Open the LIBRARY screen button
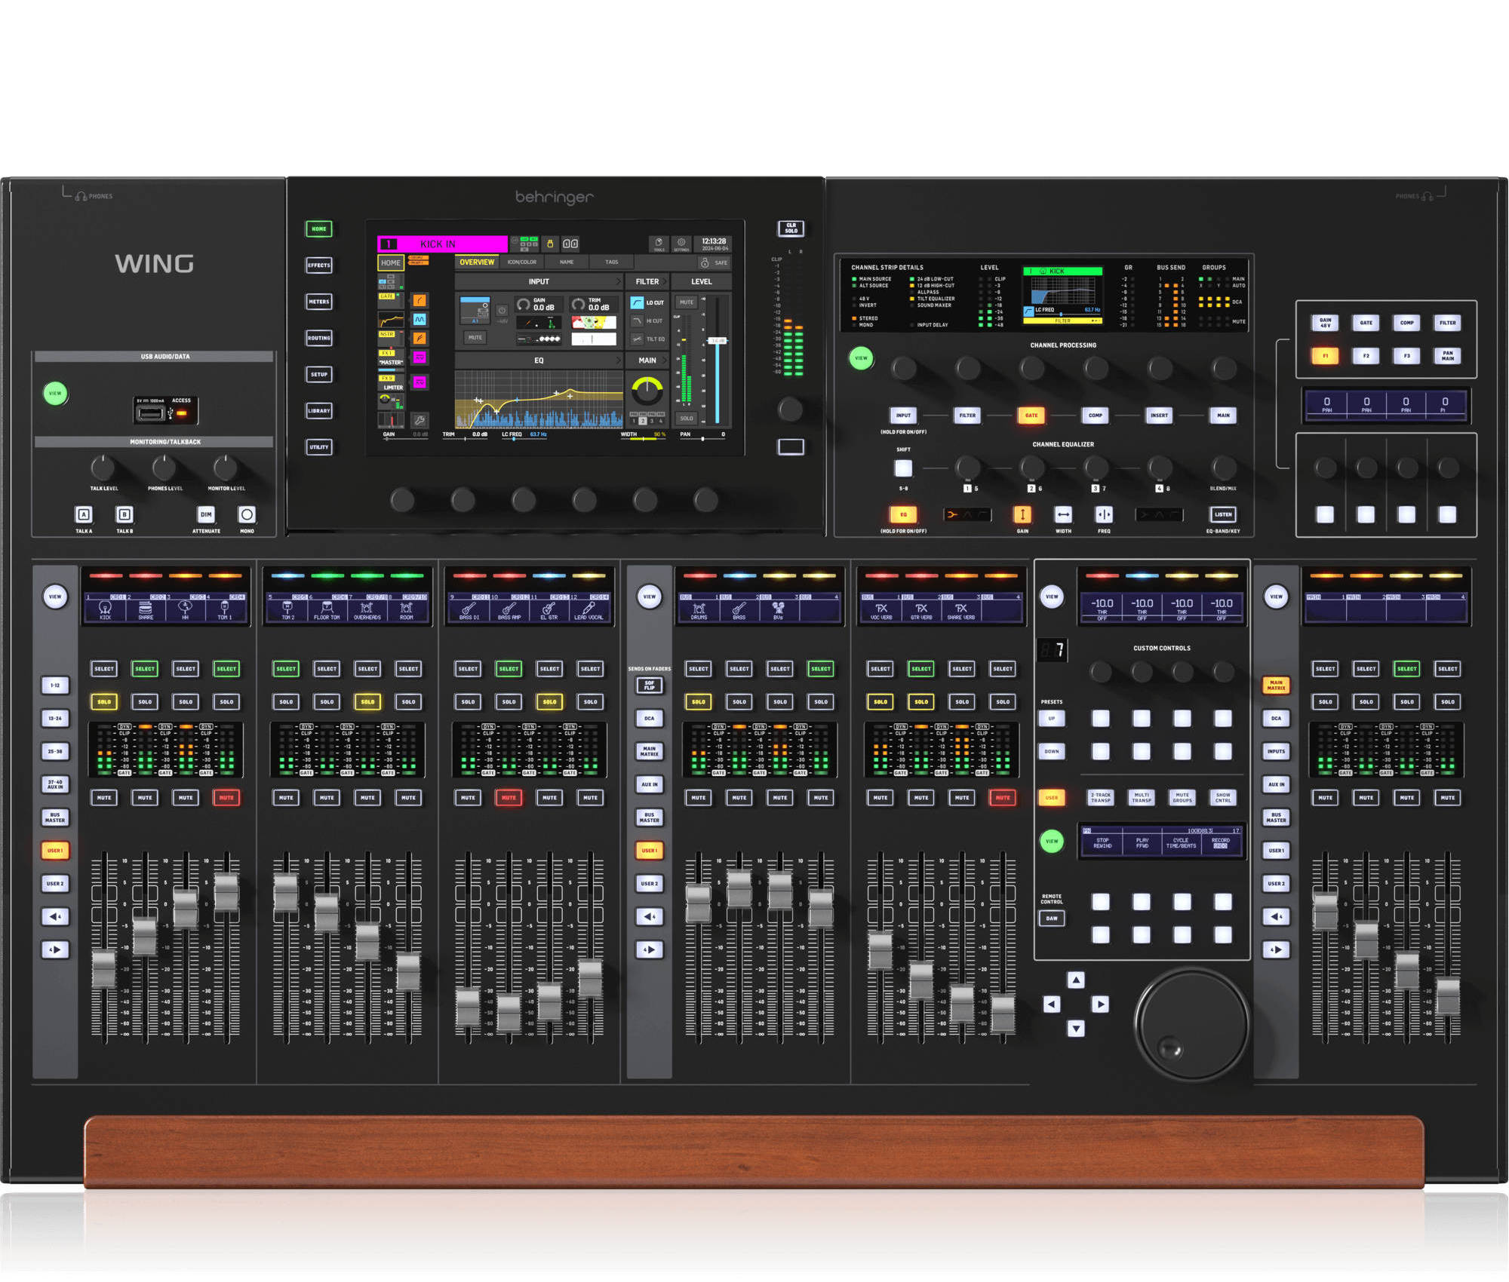This screenshot has height=1282, width=1509. [319, 411]
